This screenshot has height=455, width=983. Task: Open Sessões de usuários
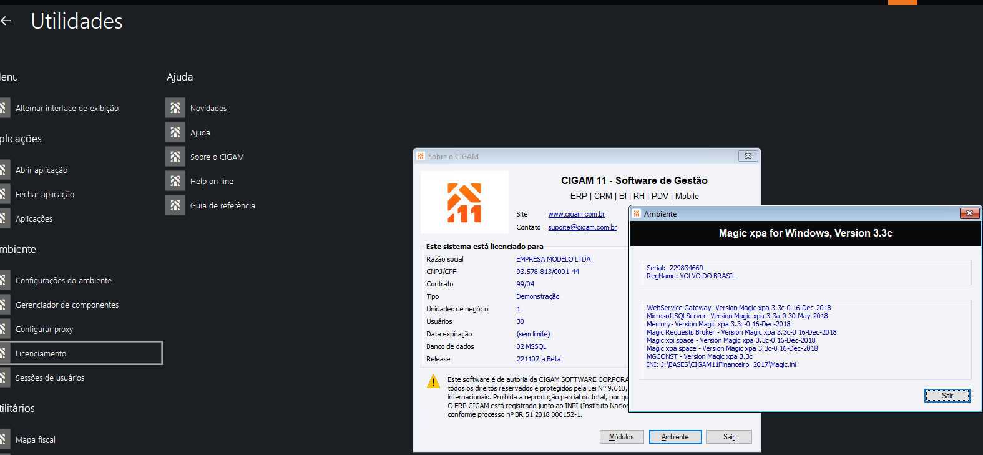pos(50,378)
